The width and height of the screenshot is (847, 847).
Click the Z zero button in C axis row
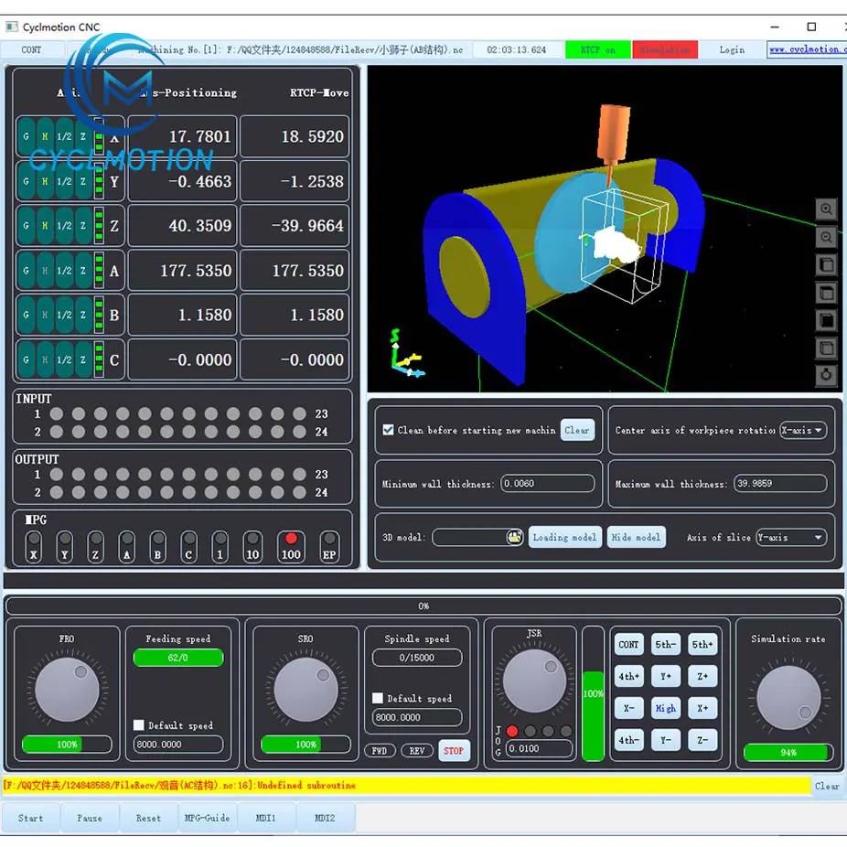[x=83, y=359]
